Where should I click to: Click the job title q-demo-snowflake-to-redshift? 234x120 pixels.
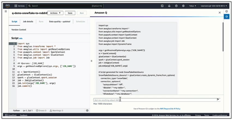(30, 13)
